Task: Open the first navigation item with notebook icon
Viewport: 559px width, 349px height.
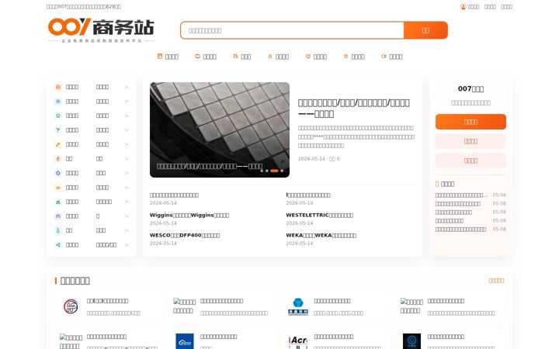Action: 168,57
